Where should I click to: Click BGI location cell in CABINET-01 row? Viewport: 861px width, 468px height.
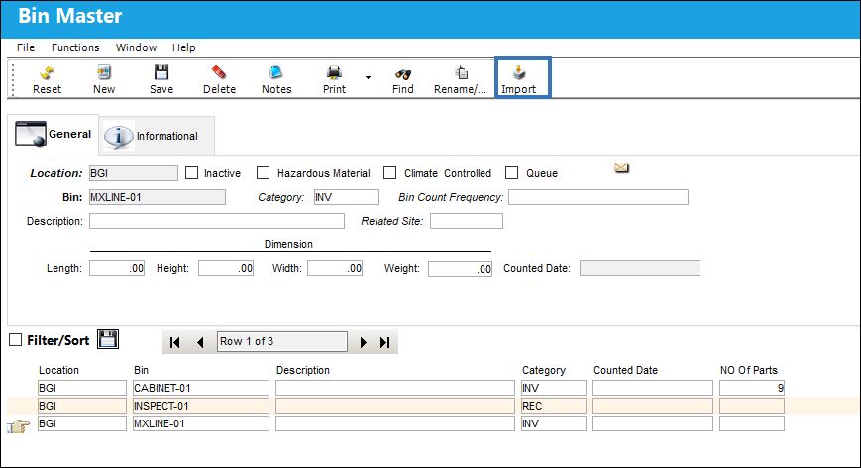click(82, 388)
